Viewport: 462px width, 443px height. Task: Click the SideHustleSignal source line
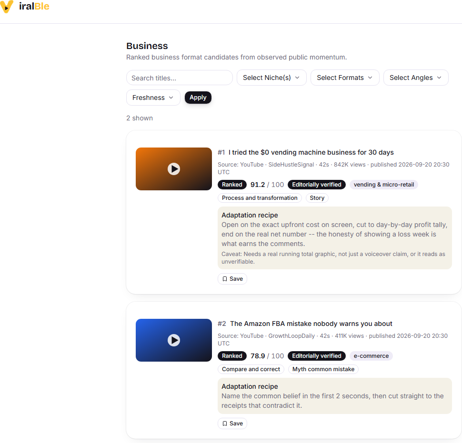(x=333, y=168)
